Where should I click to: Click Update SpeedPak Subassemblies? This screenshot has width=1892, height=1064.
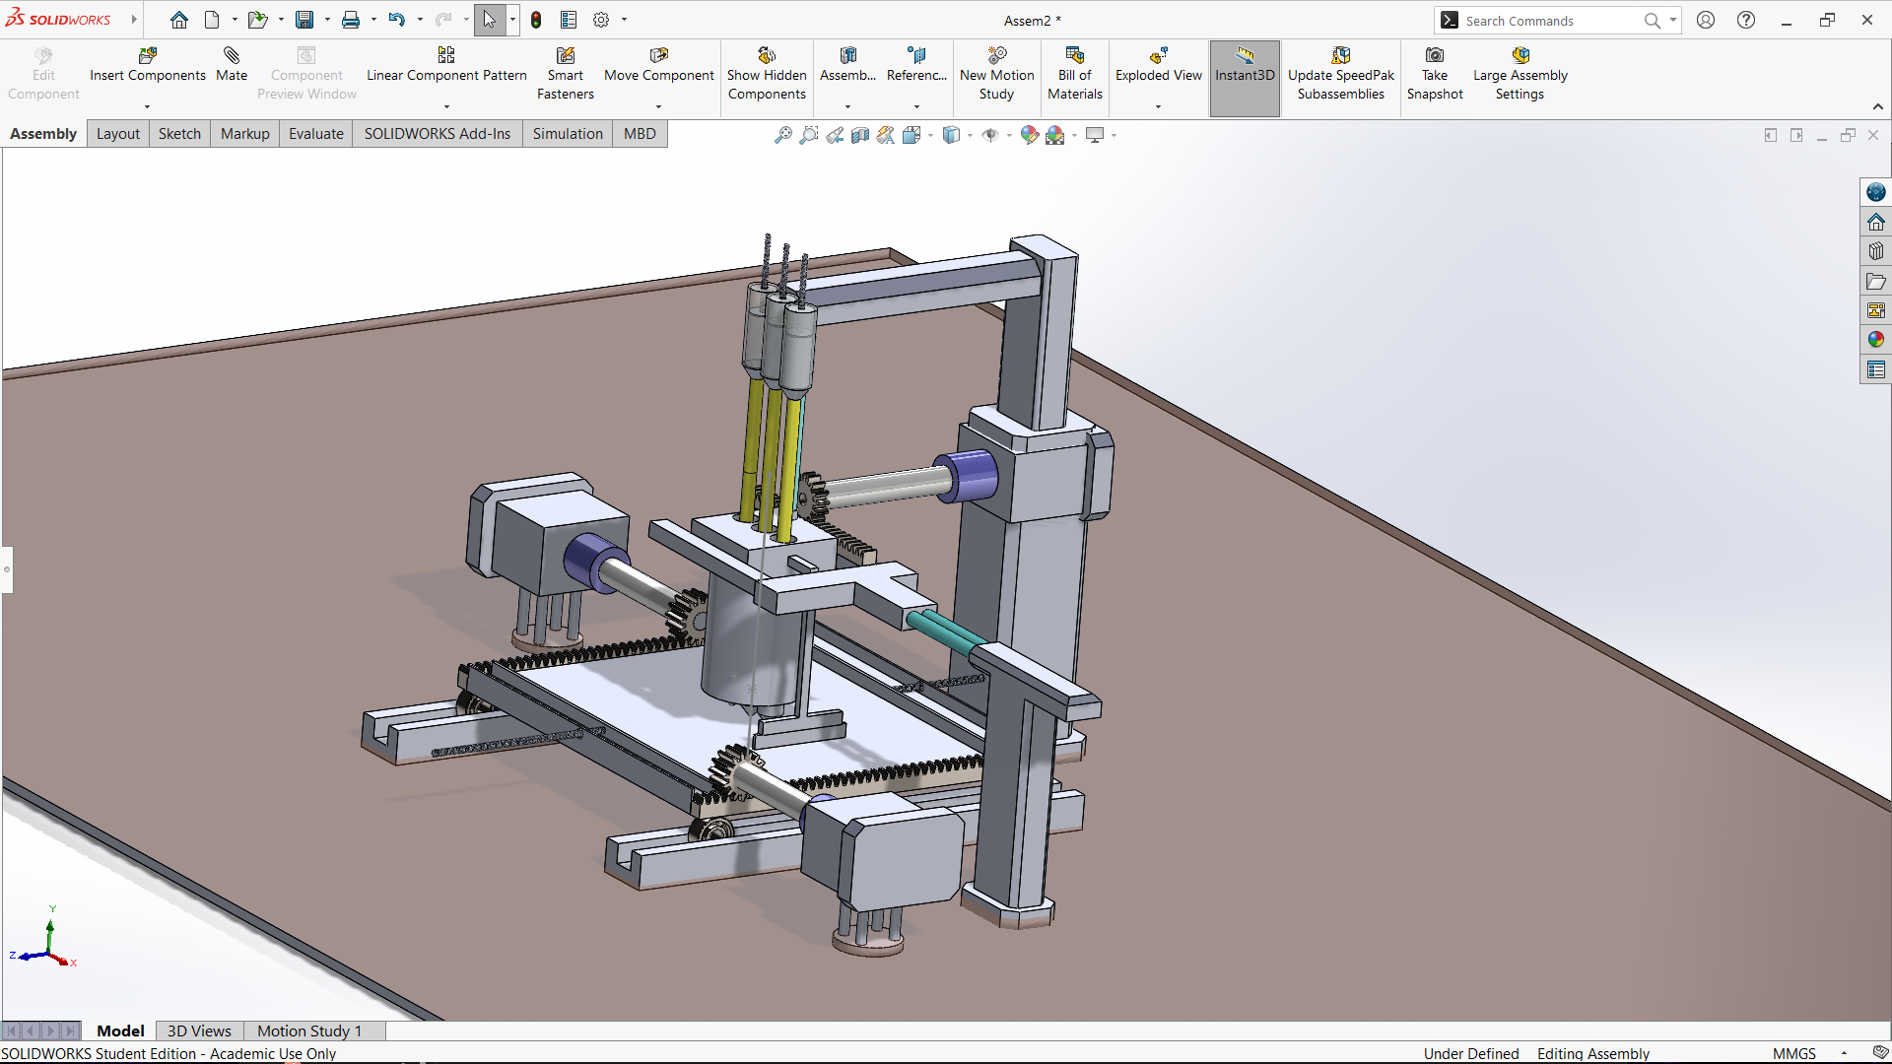click(1341, 74)
